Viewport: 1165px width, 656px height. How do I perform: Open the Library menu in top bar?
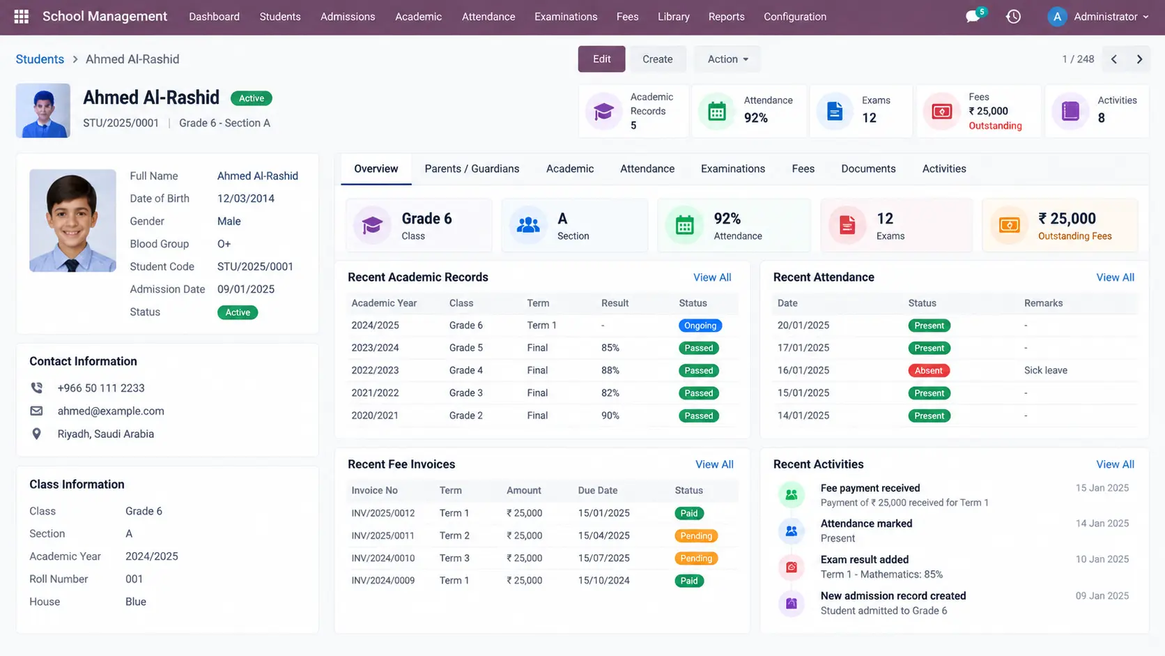click(x=673, y=17)
